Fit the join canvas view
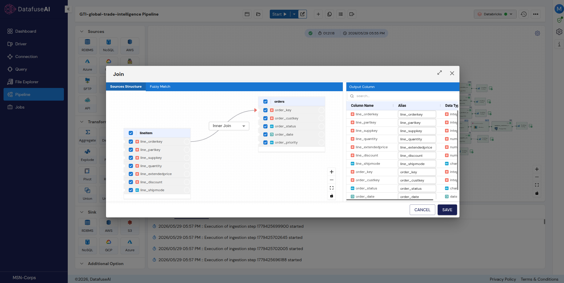The width and height of the screenshot is (564, 283). coord(332,188)
